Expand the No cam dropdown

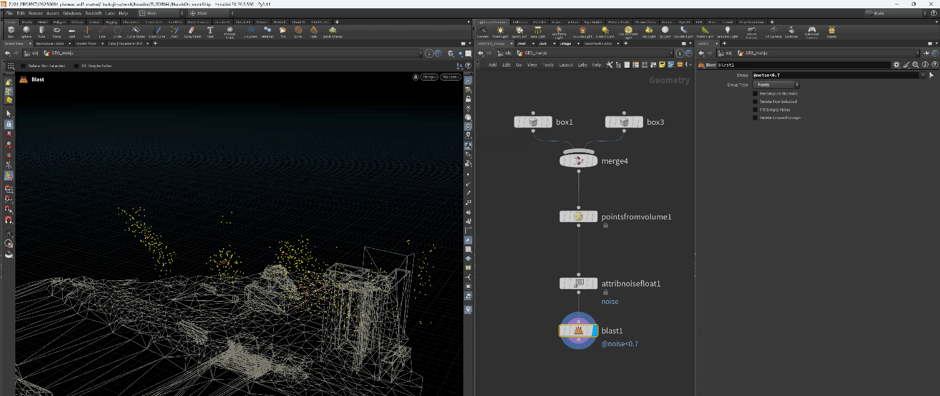450,77
